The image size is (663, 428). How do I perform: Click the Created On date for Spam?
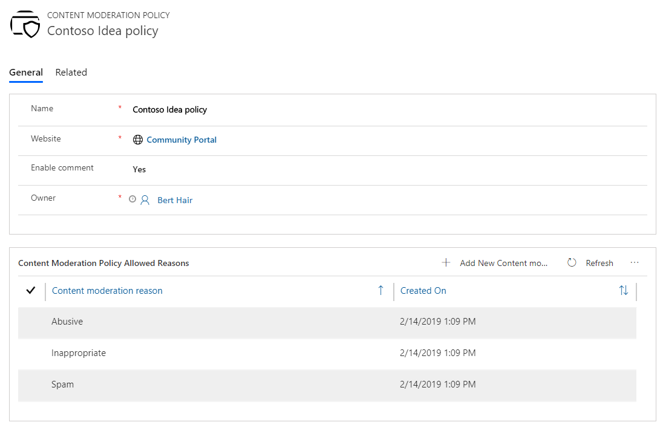(x=437, y=384)
